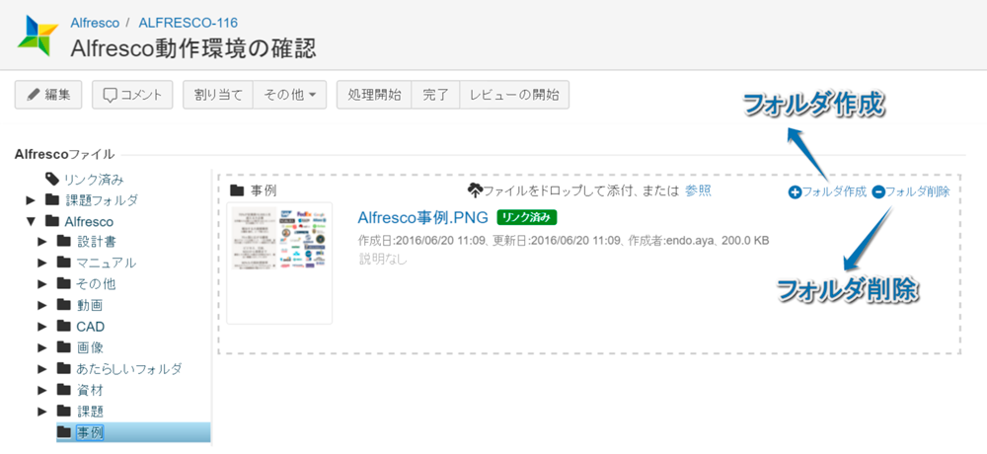Click the folder icon next to 画像

63,346
